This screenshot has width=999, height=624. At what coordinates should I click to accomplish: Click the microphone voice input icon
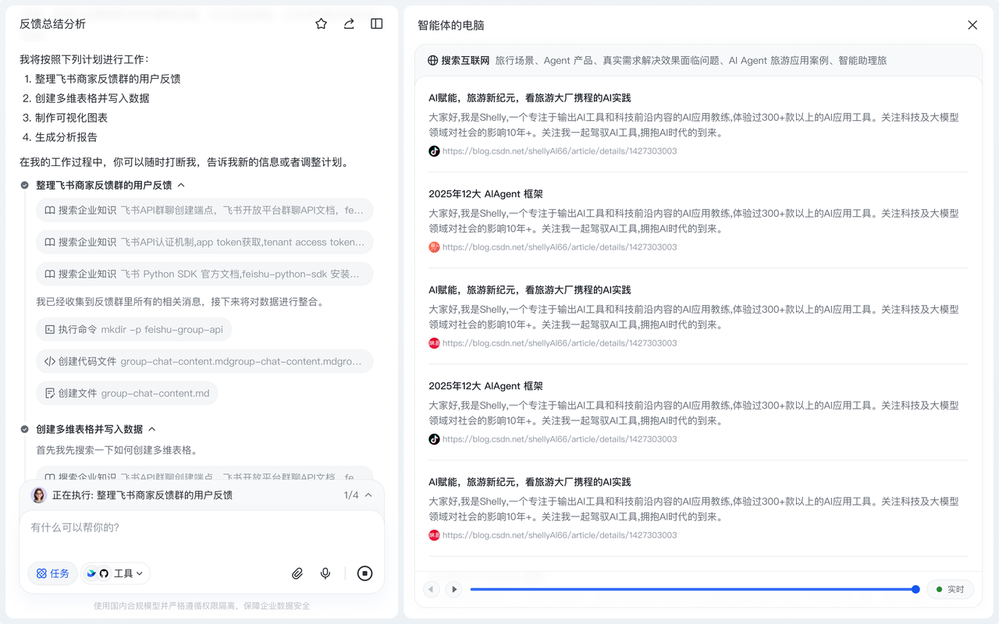pos(325,573)
